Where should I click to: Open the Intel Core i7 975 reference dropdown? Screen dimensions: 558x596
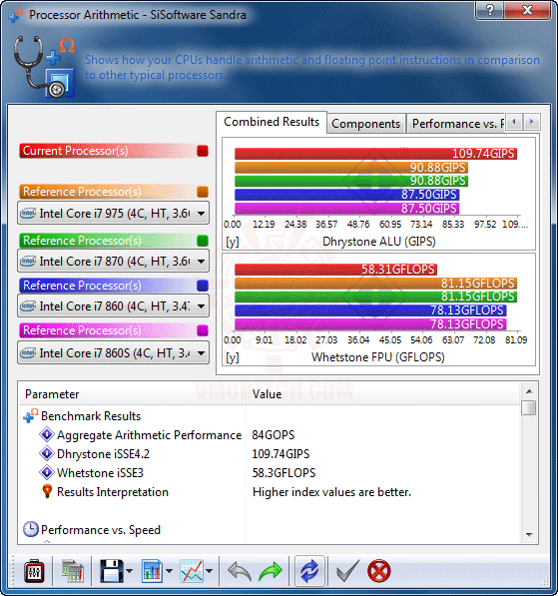click(113, 214)
